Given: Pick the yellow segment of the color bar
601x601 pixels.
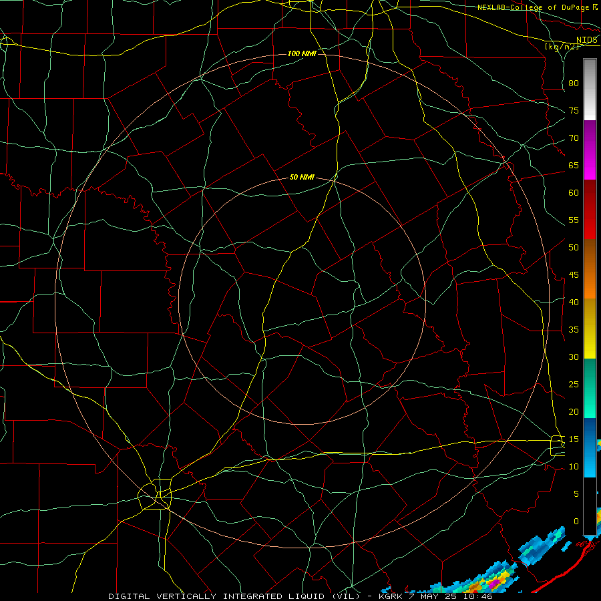Looking at the screenshot, I should 590,329.
